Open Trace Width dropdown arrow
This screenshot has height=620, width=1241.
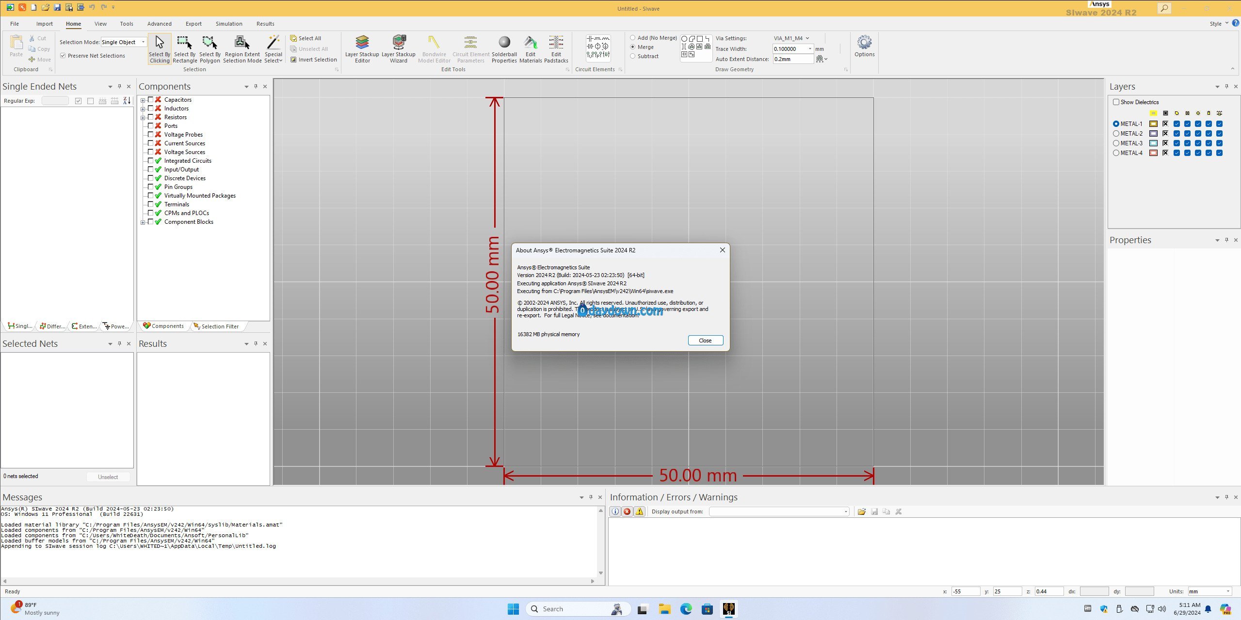[810, 49]
